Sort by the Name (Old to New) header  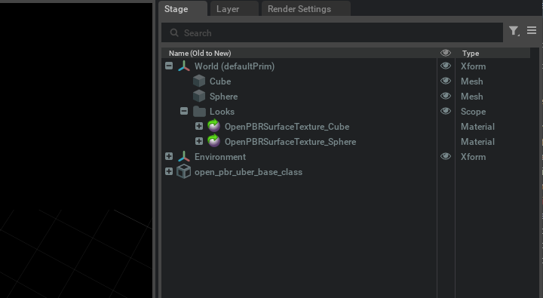(200, 53)
